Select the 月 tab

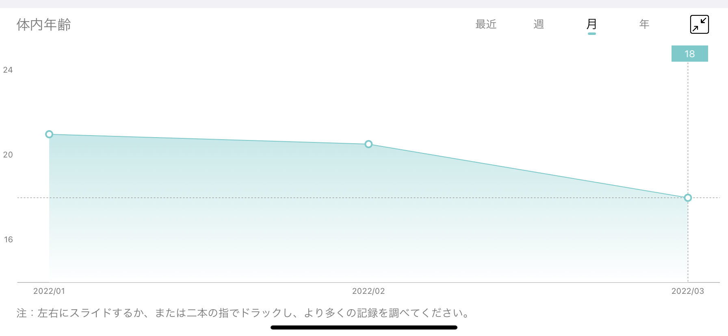click(x=591, y=24)
